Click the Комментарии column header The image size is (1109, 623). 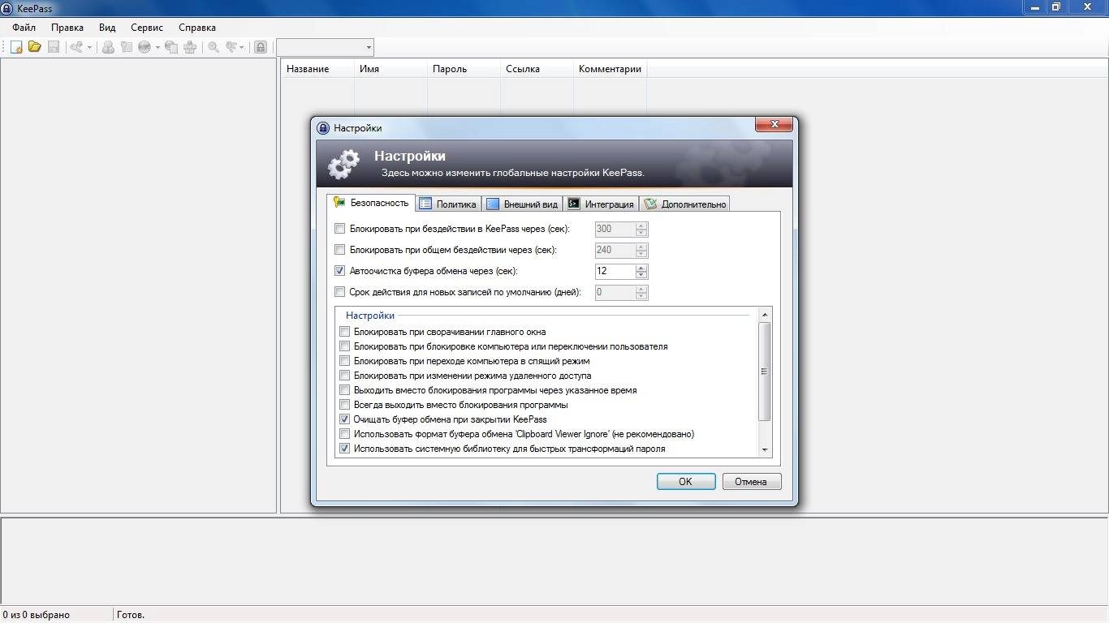(x=610, y=69)
